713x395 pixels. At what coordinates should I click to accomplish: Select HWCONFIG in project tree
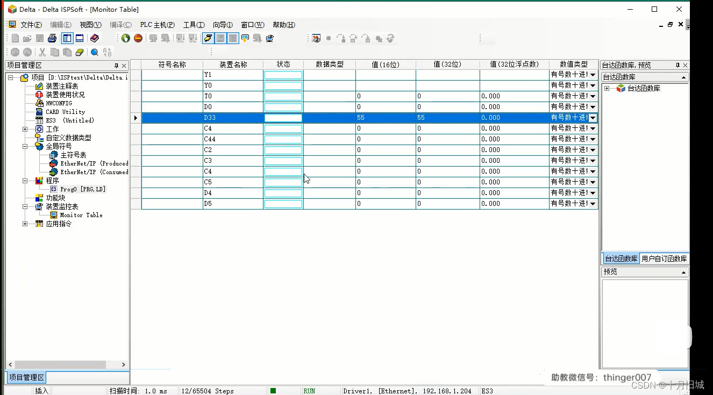(59, 103)
